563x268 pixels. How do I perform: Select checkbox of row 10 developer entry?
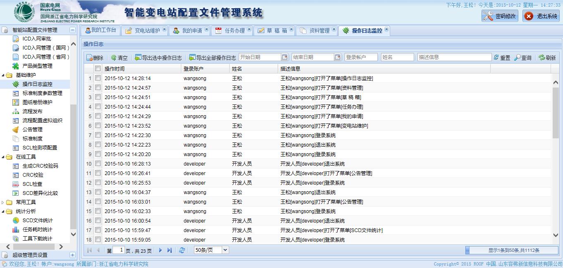point(98,164)
